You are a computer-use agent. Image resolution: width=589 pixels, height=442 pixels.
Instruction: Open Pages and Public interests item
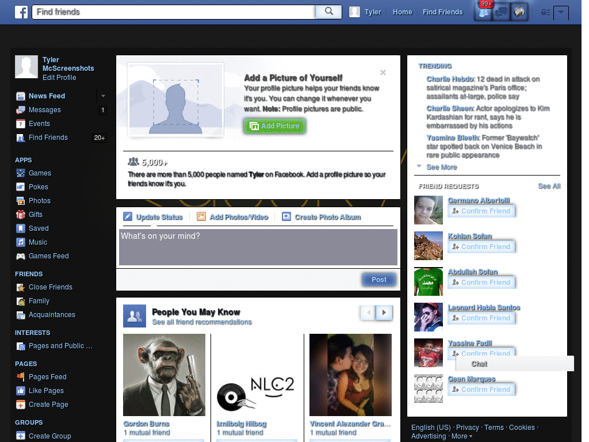[55, 346]
